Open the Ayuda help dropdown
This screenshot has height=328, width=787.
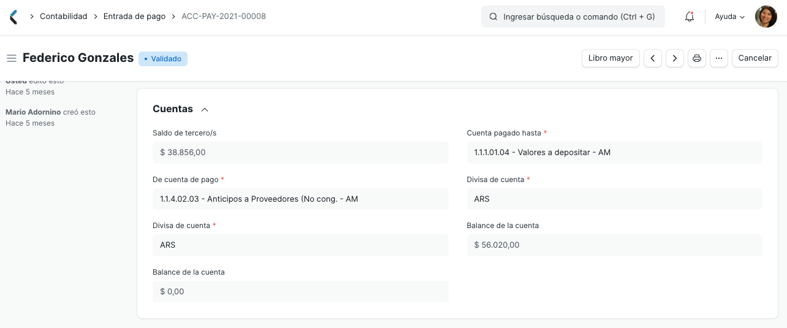click(x=729, y=17)
